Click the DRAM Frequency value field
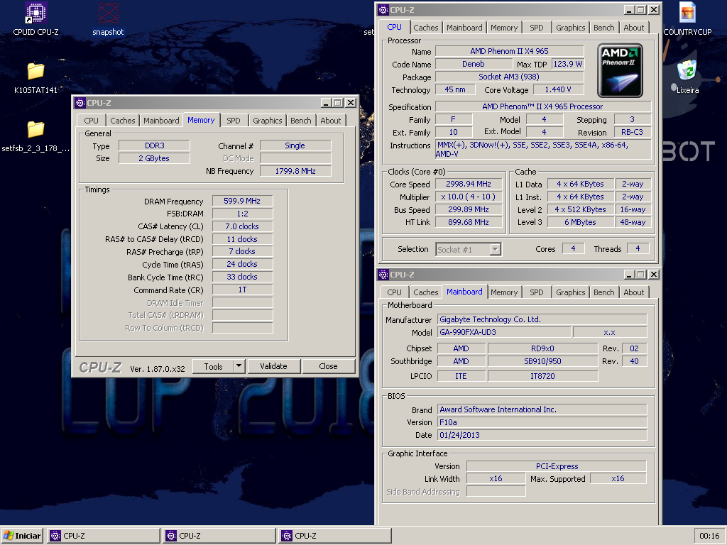 [x=242, y=202]
